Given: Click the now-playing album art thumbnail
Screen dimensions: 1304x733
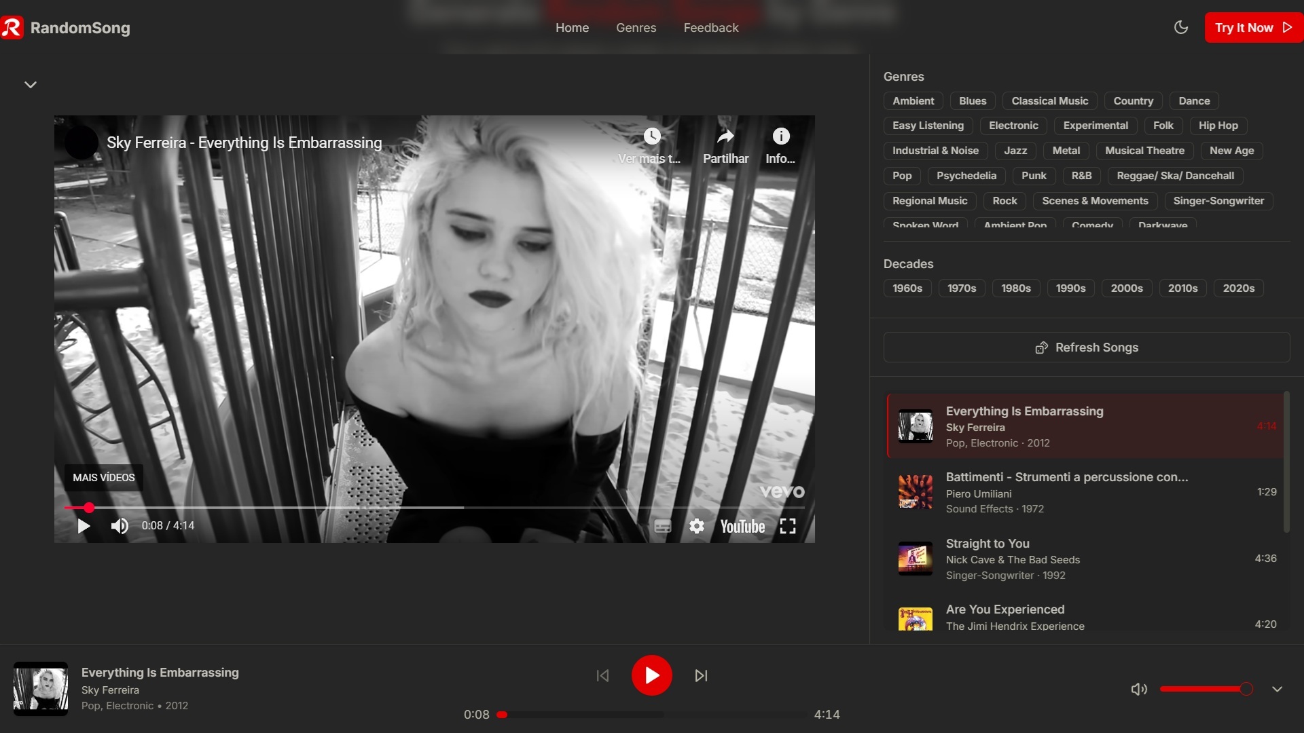Looking at the screenshot, I should coord(41,689).
